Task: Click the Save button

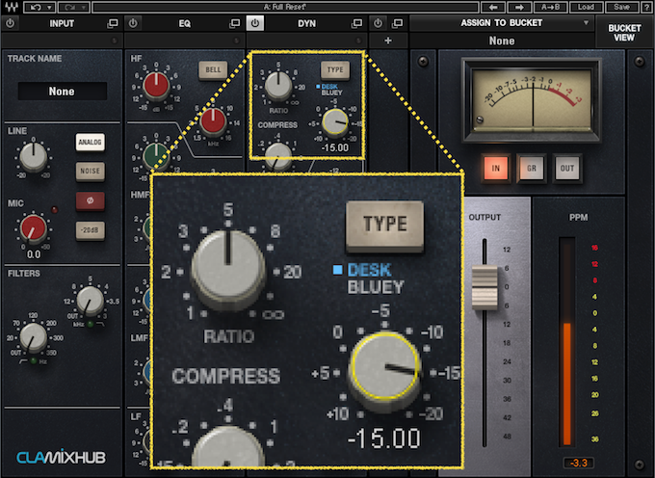Action: click(621, 7)
